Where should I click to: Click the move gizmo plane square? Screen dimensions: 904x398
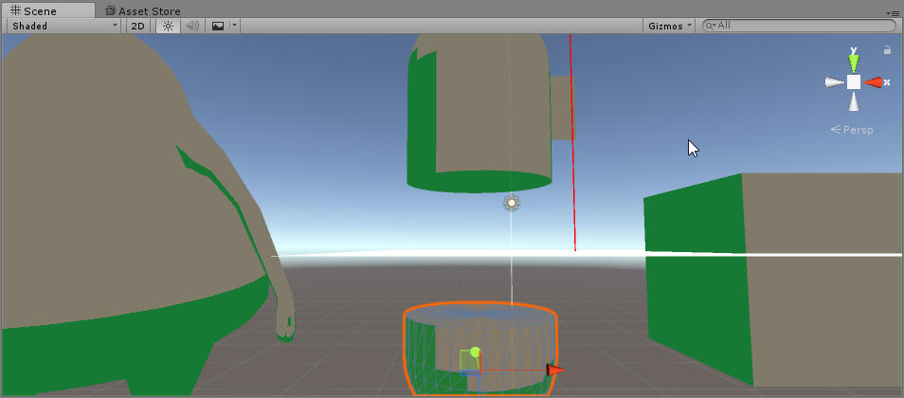click(x=468, y=362)
